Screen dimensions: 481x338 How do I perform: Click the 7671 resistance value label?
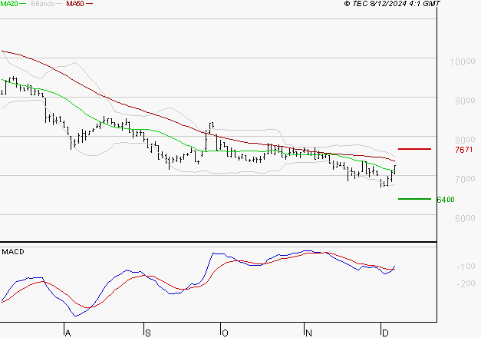tap(465, 150)
